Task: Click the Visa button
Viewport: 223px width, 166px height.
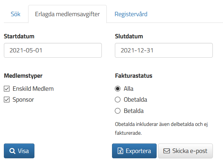Action: tap(19, 151)
